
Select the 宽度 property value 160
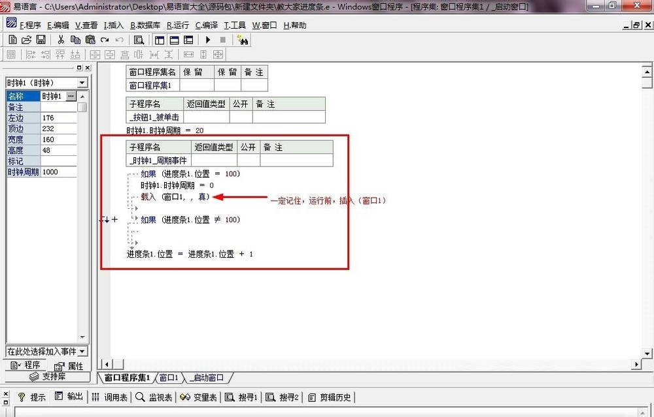pyautogui.click(x=58, y=140)
